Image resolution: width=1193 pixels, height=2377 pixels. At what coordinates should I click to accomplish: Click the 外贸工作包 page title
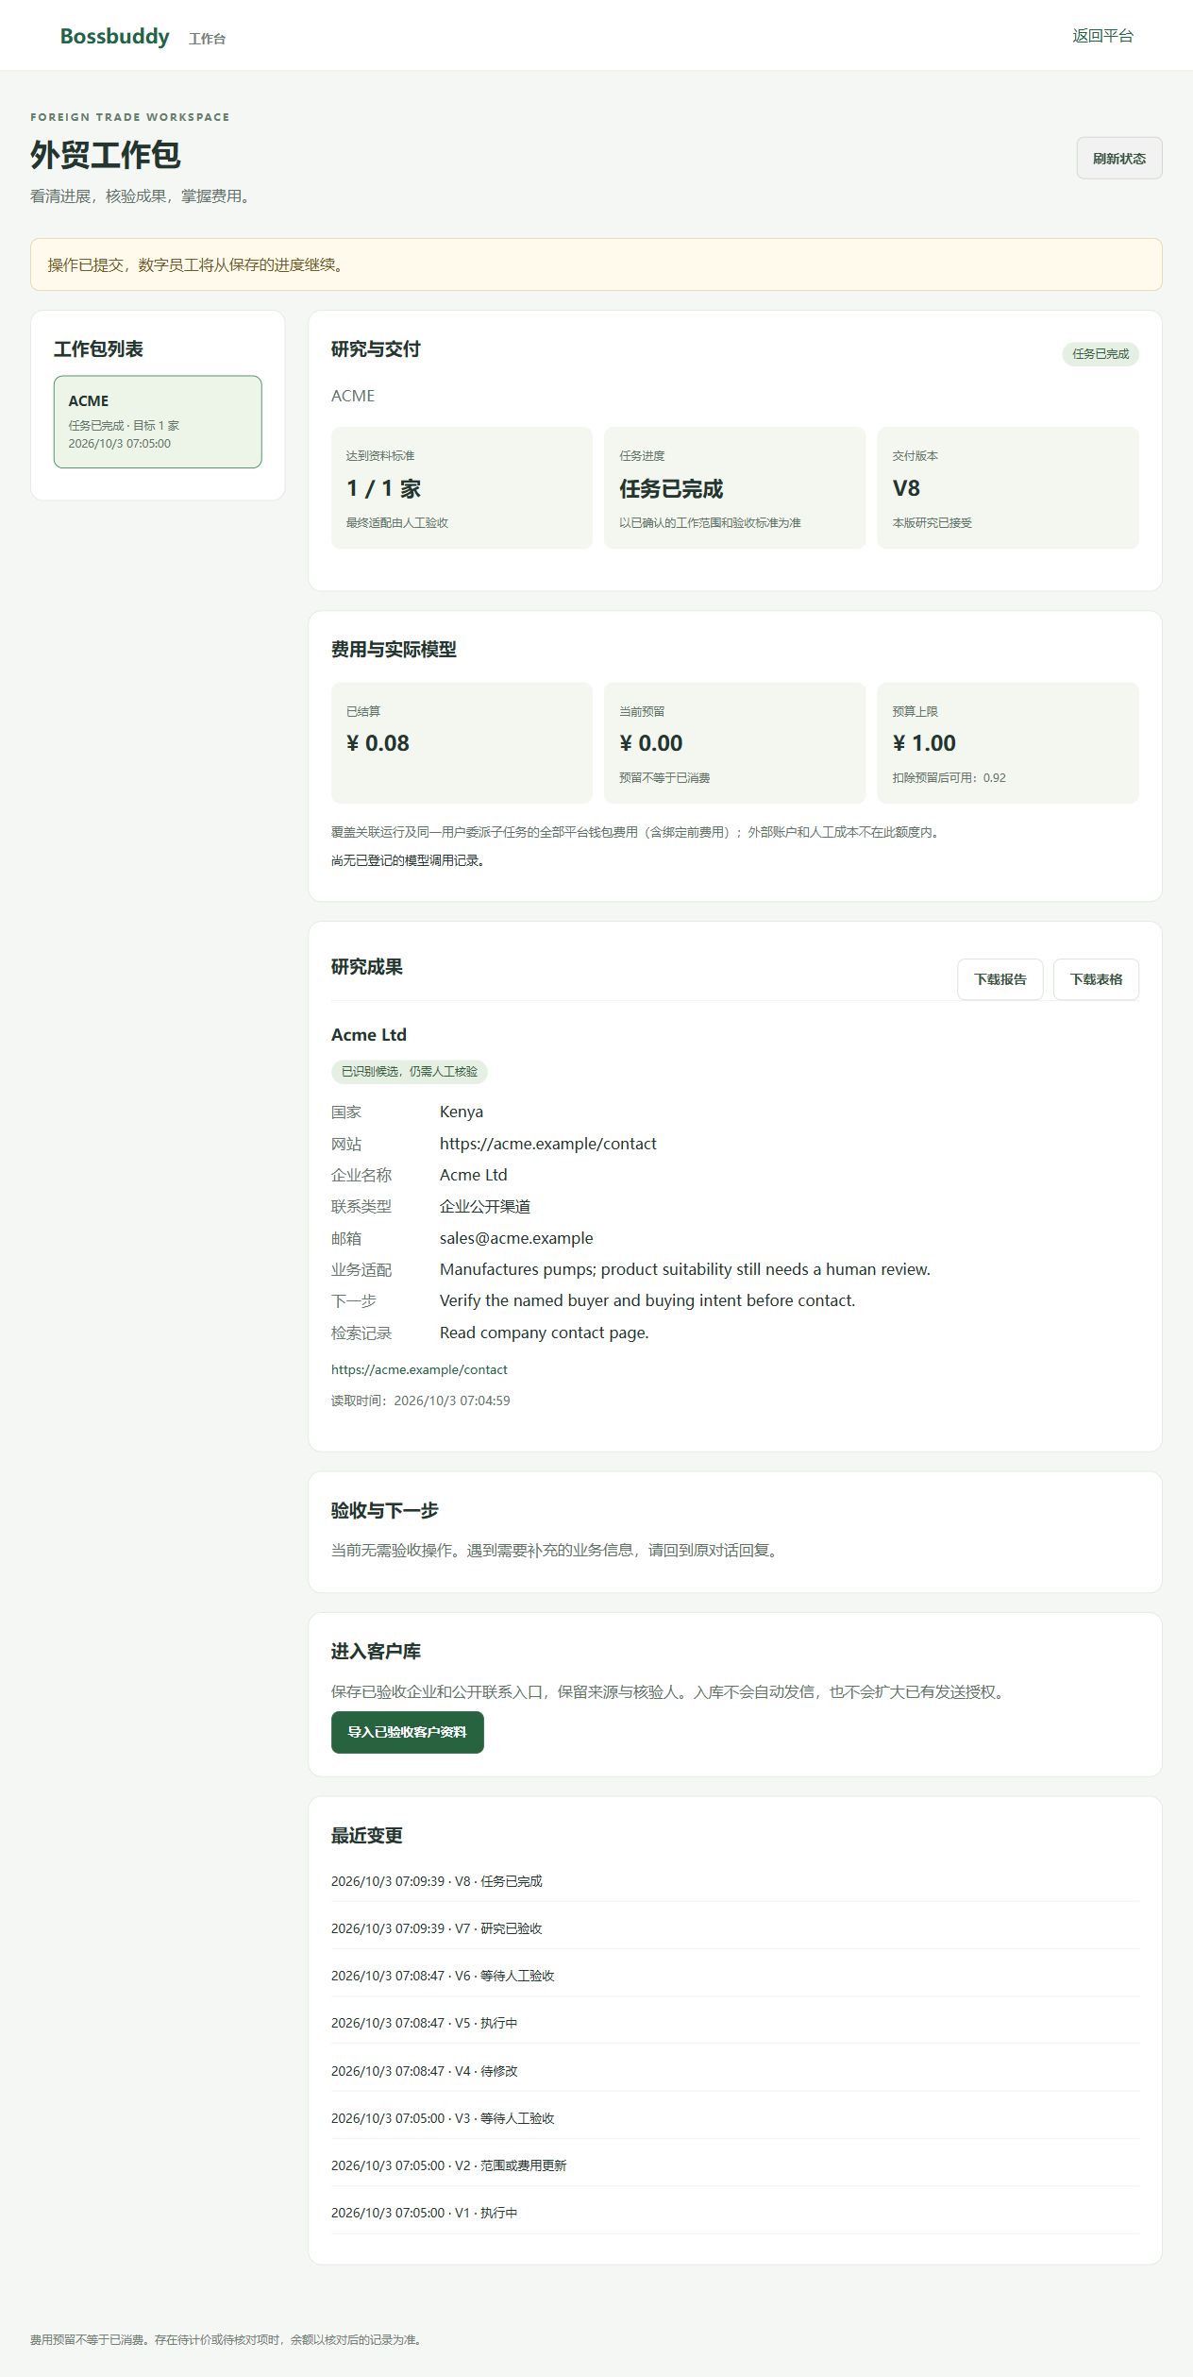tap(106, 155)
